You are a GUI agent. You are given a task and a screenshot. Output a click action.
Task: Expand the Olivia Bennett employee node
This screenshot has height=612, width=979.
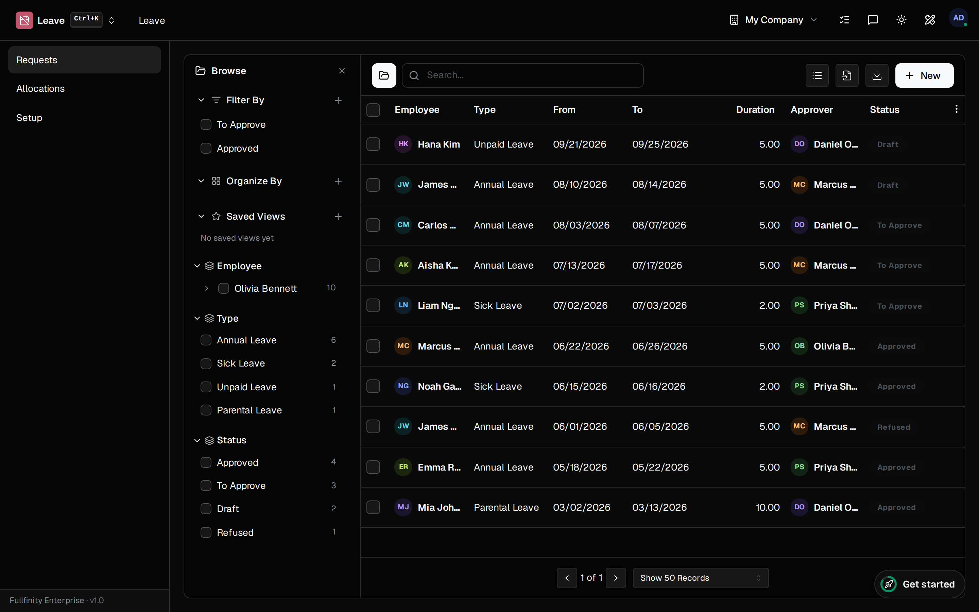click(x=206, y=288)
